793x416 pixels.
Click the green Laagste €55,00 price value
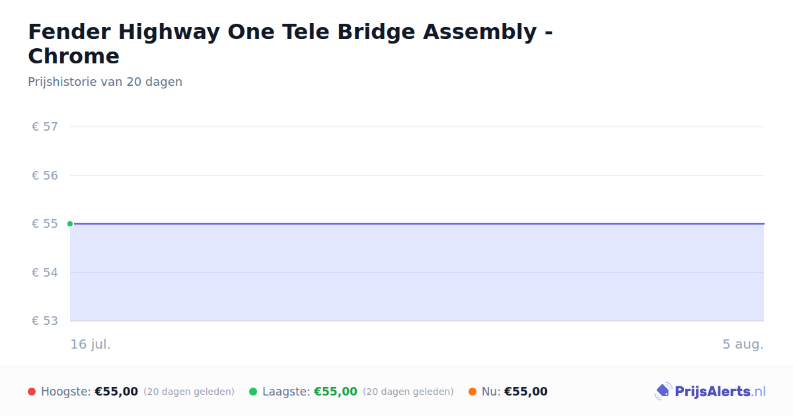pos(336,392)
